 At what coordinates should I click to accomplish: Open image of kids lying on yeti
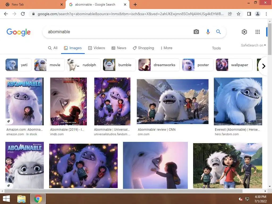[83, 166]
